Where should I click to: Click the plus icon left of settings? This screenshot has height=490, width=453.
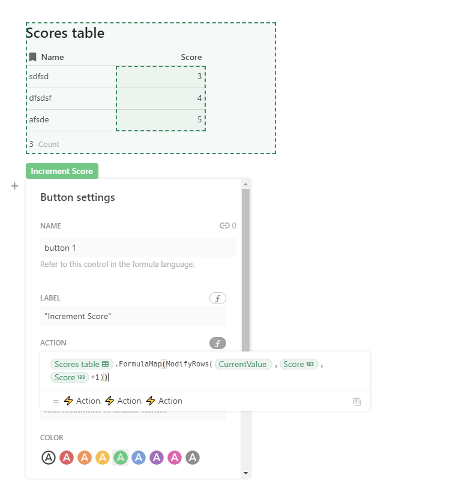pyautogui.click(x=15, y=187)
